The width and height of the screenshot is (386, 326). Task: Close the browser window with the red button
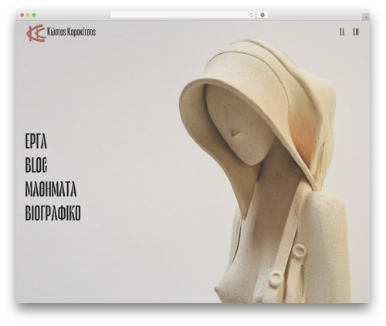pyautogui.click(x=22, y=15)
